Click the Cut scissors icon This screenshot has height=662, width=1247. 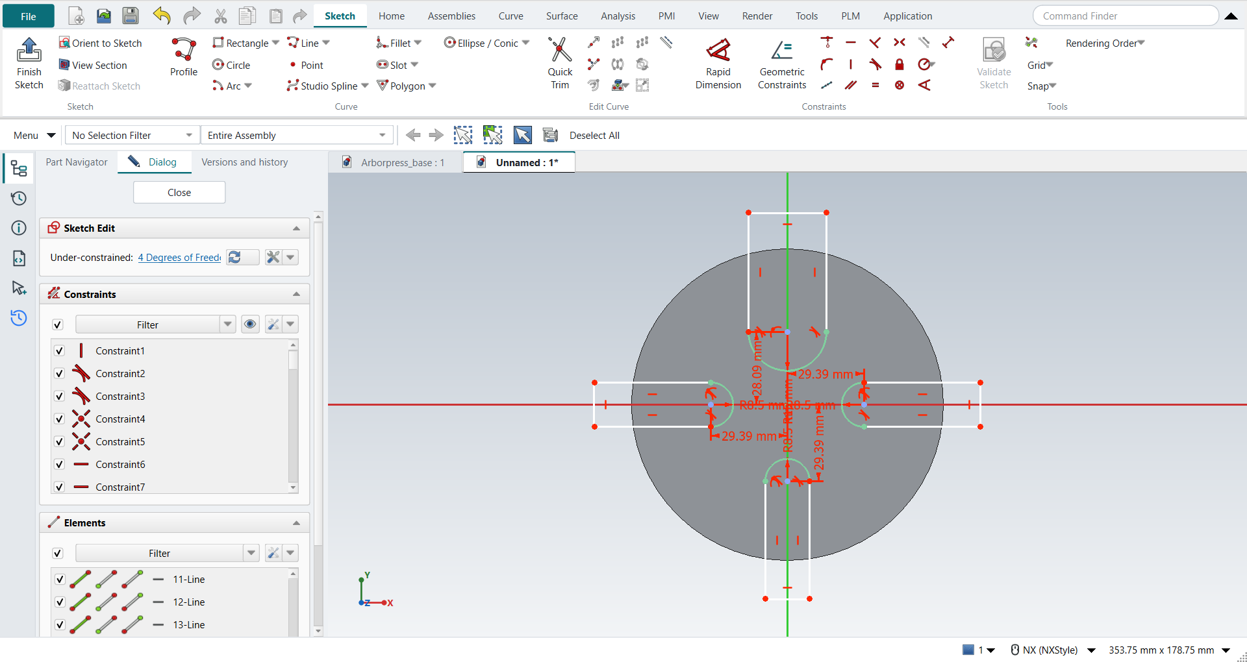tap(221, 16)
